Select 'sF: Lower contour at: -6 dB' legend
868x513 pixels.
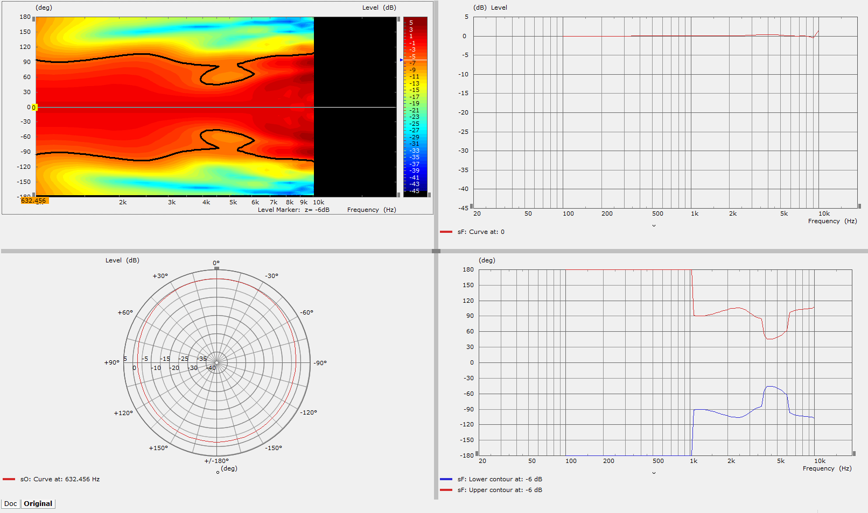tap(500, 479)
